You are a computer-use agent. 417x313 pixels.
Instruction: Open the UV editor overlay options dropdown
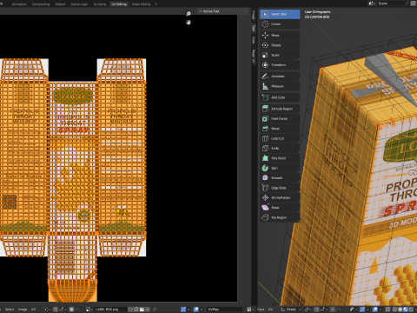(202, 310)
